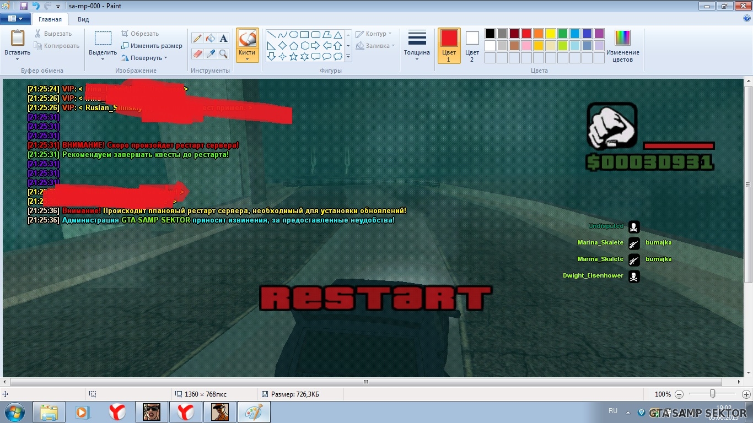
Task: Activate Цвет 1 foreground color
Action: point(449,46)
